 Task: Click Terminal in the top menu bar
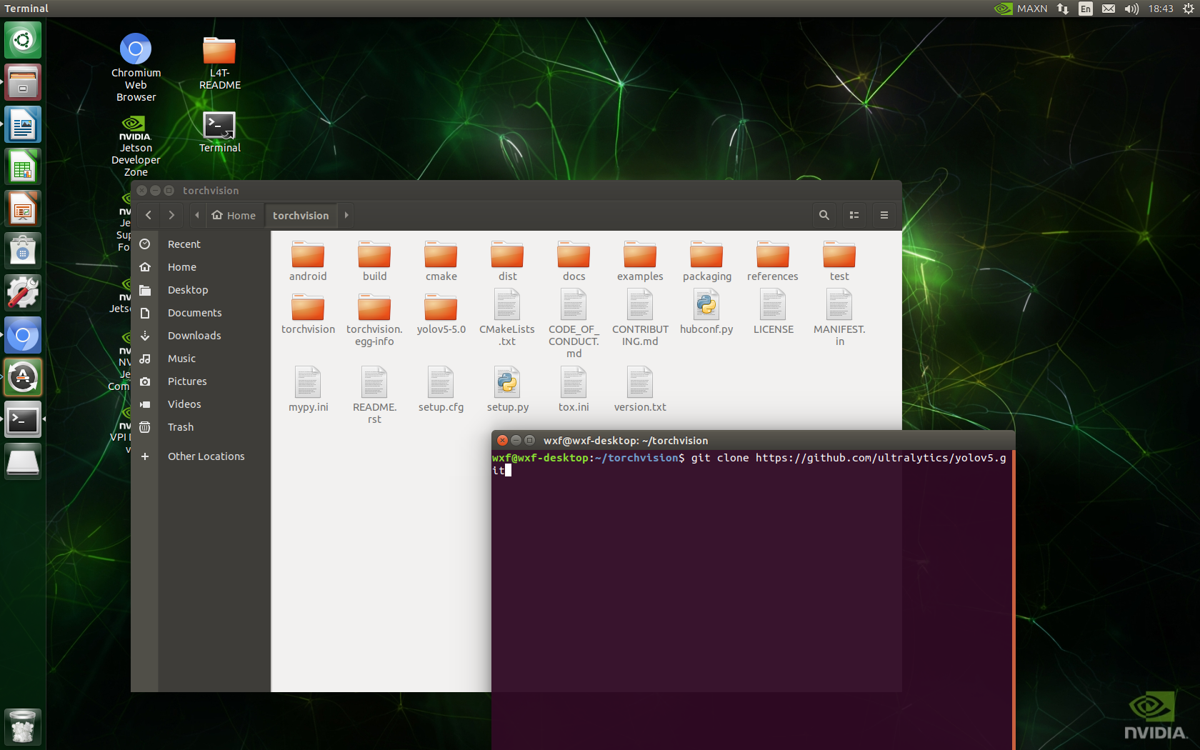[x=26, y=8]
